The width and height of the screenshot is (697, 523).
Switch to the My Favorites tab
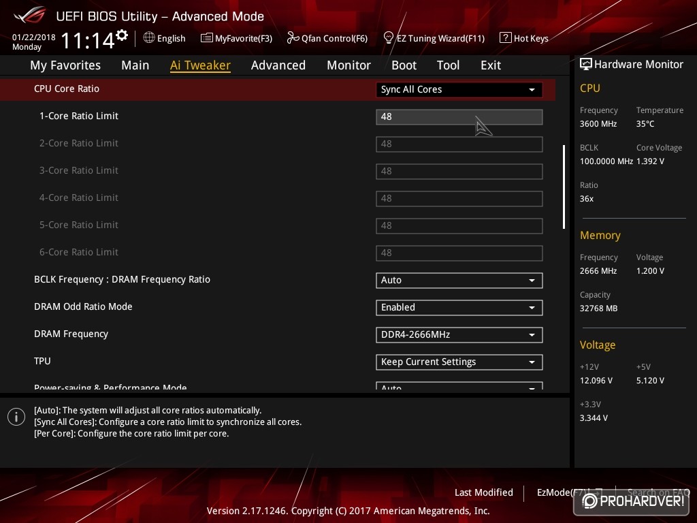click(65, 65)
